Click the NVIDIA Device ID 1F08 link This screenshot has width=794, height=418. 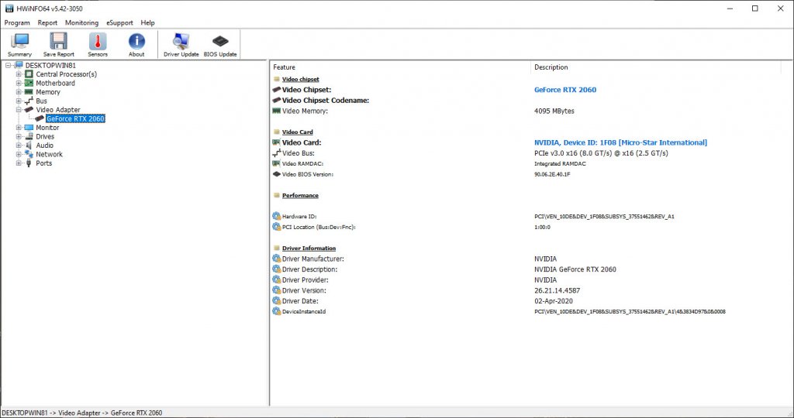click(x=621, y=142)
